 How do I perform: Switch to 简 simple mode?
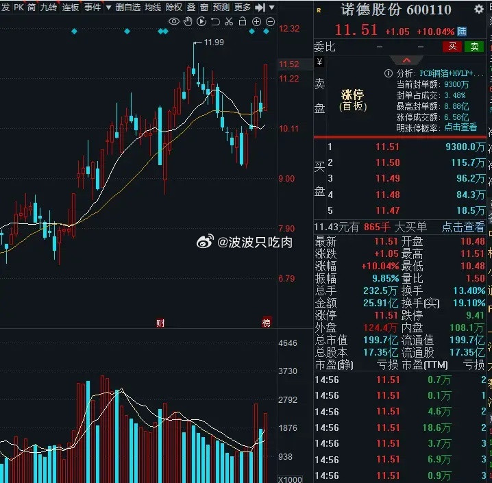point(32,7)
